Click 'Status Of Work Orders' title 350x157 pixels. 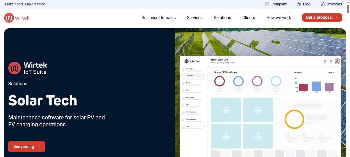click(226, 72)
